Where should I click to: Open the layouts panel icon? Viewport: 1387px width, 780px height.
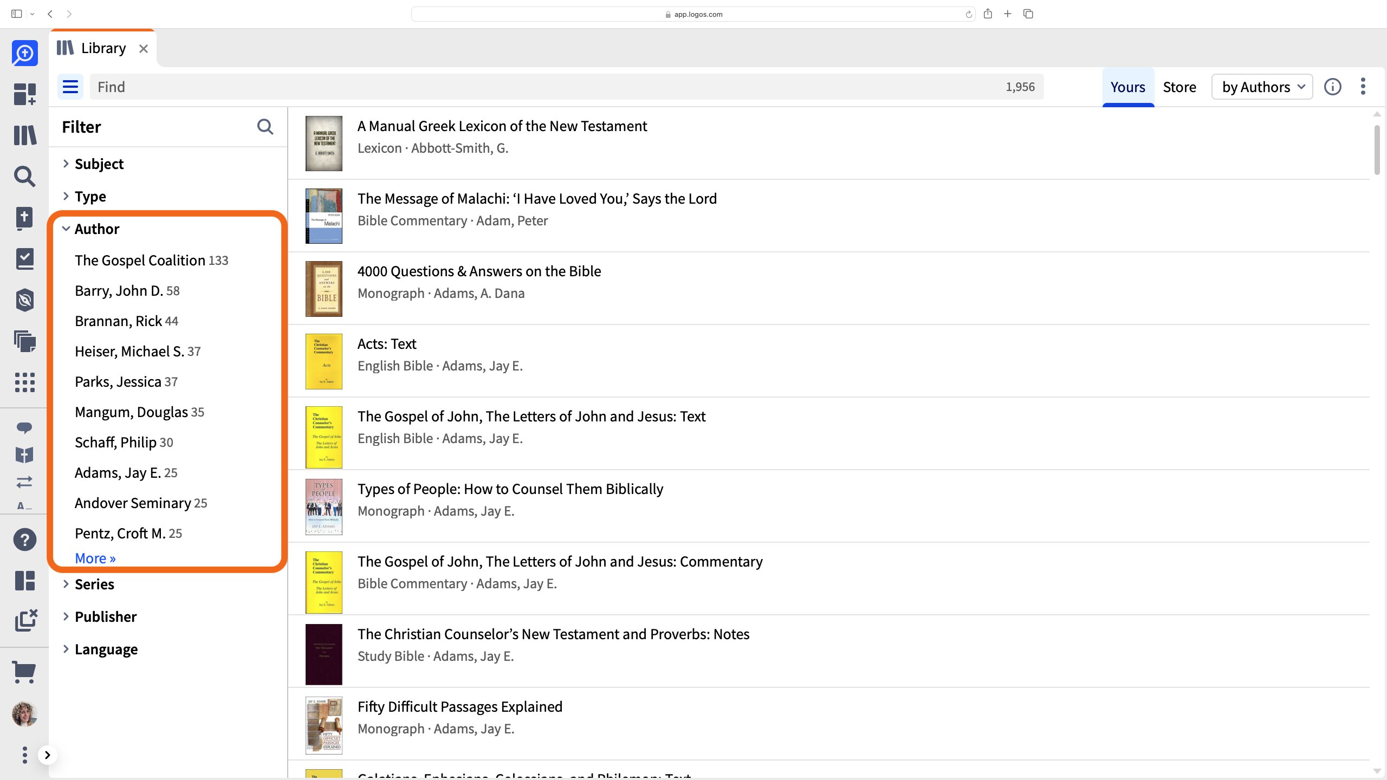pyautogui.click(x=24, y=581)
